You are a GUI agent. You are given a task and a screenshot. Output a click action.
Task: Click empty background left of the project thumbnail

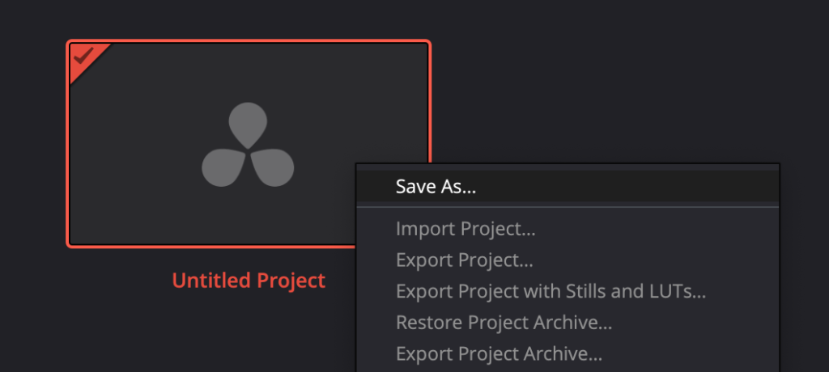click(32, 146)
